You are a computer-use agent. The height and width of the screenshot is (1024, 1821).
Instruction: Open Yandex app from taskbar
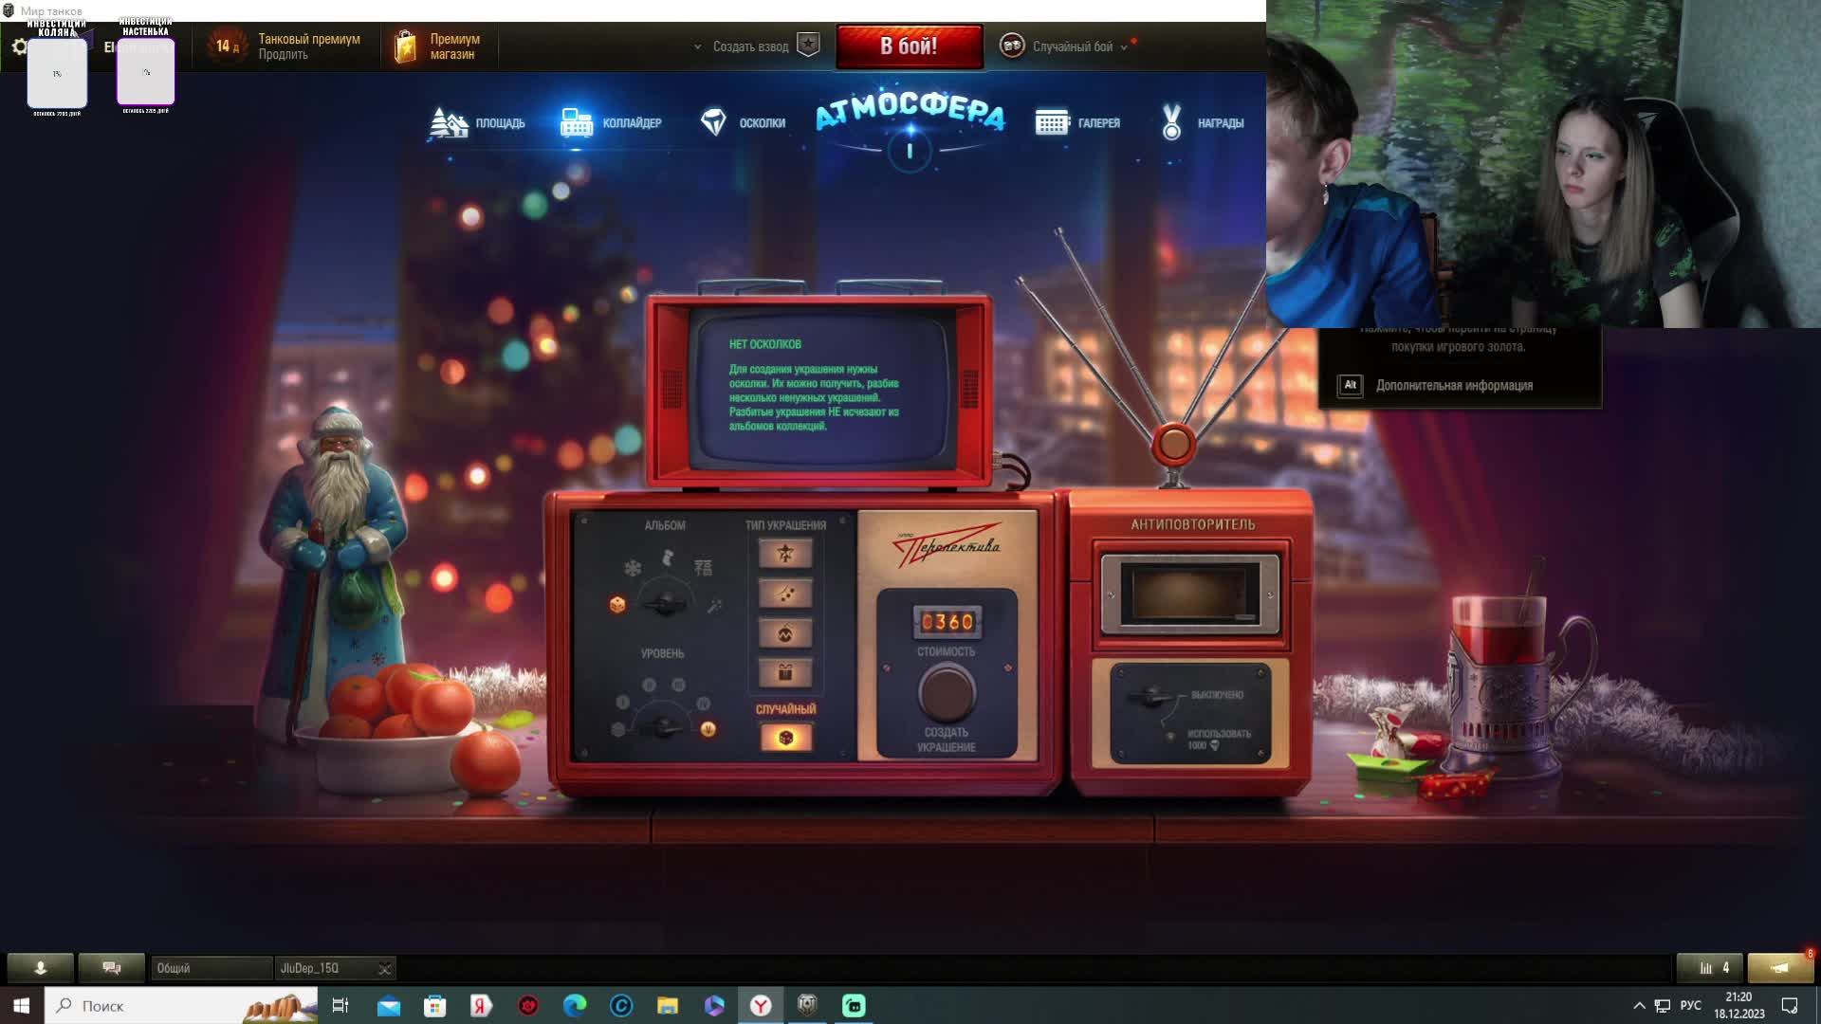(x=482, y=1005)
